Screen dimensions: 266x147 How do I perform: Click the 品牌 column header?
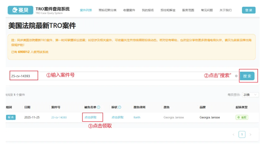tap(203, 107)
